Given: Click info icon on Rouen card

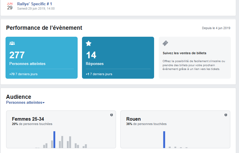Looking at the screenshot, I should 226,115.
